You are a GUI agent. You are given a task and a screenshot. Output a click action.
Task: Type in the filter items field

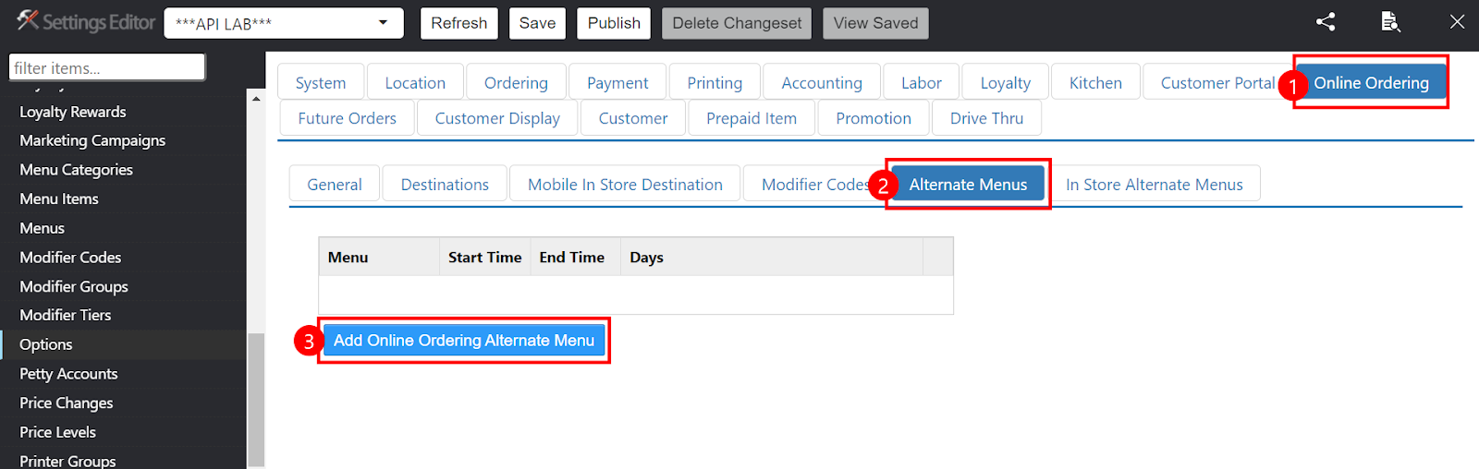click(106, 67)
